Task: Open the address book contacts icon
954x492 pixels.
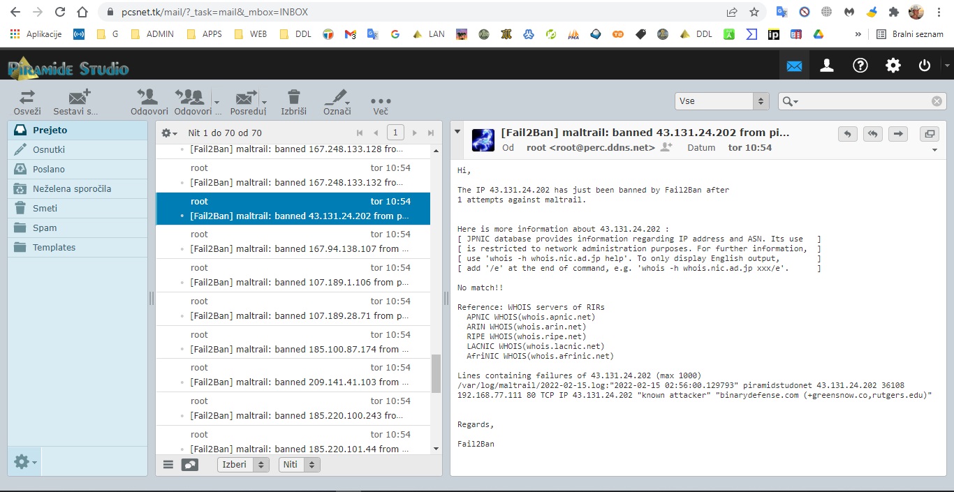Action: click(827, 66)
